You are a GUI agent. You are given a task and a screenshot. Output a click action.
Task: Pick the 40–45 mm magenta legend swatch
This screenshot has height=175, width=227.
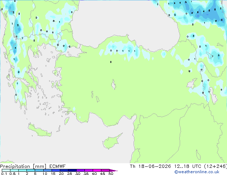[x=97, y=170]
